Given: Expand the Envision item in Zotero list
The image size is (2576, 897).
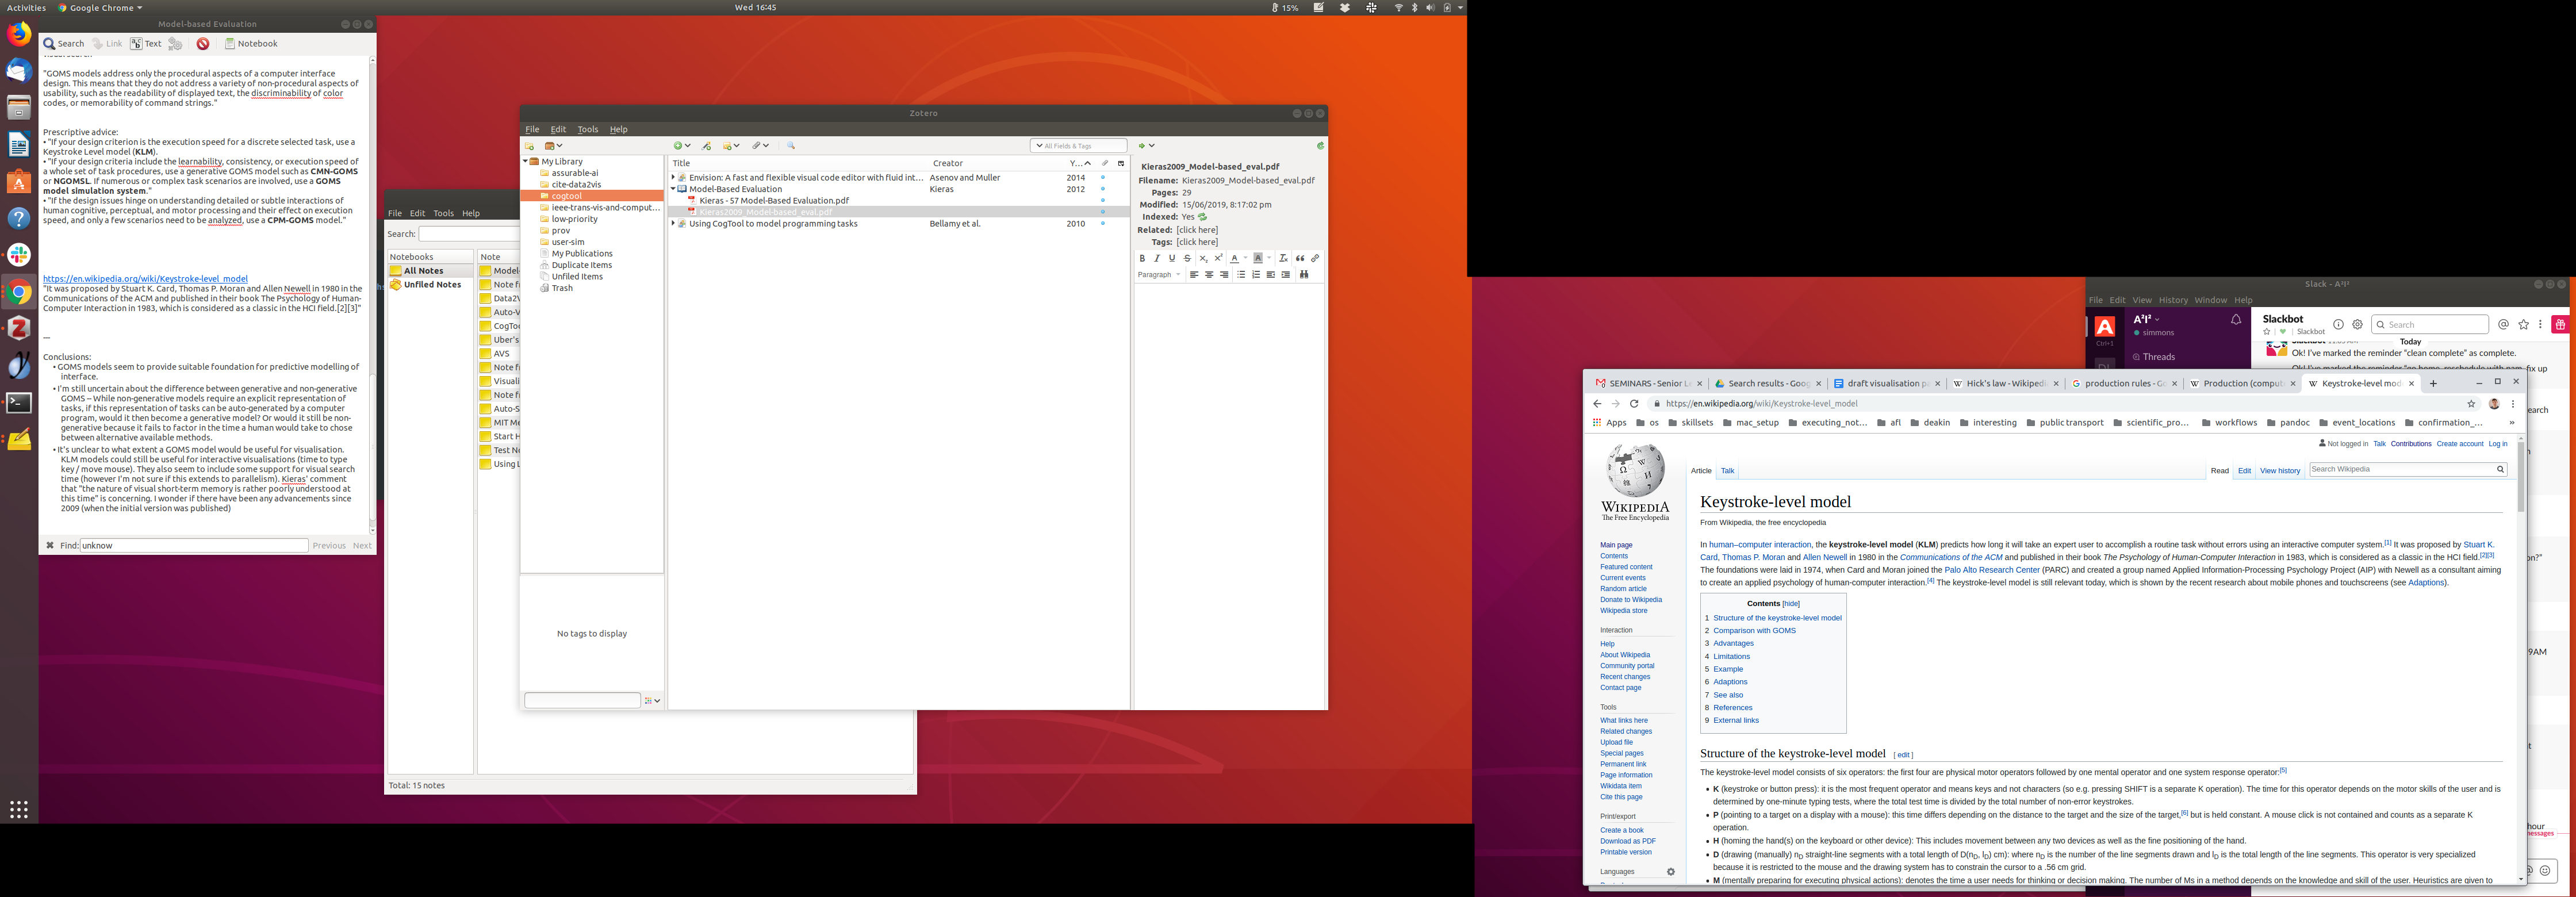Looking at the screenshot, I should tap(673, 178).
